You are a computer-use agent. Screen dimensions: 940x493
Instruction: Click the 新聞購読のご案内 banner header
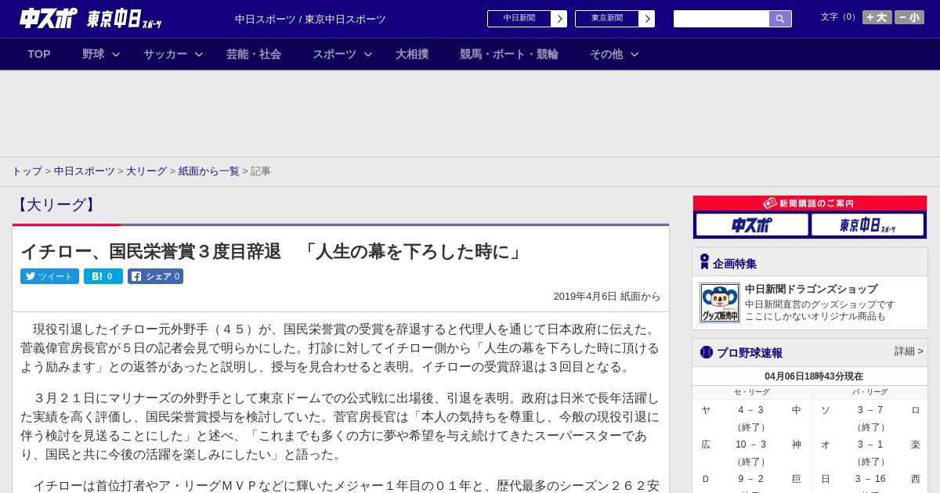point(810,203)
